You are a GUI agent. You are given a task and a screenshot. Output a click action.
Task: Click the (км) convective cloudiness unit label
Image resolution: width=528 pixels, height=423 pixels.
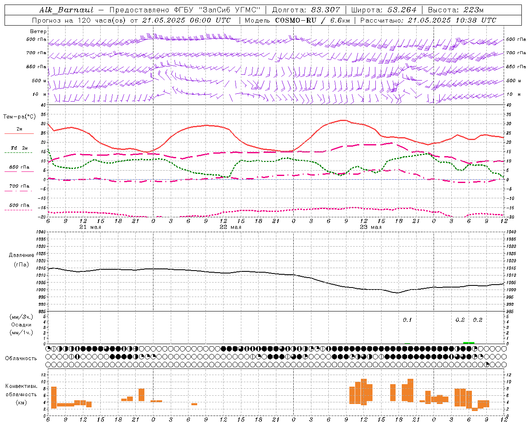pos(21,402)
